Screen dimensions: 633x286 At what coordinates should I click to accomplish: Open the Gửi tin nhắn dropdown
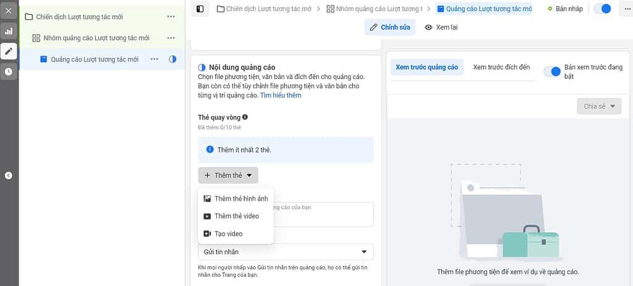click(286, 251)
